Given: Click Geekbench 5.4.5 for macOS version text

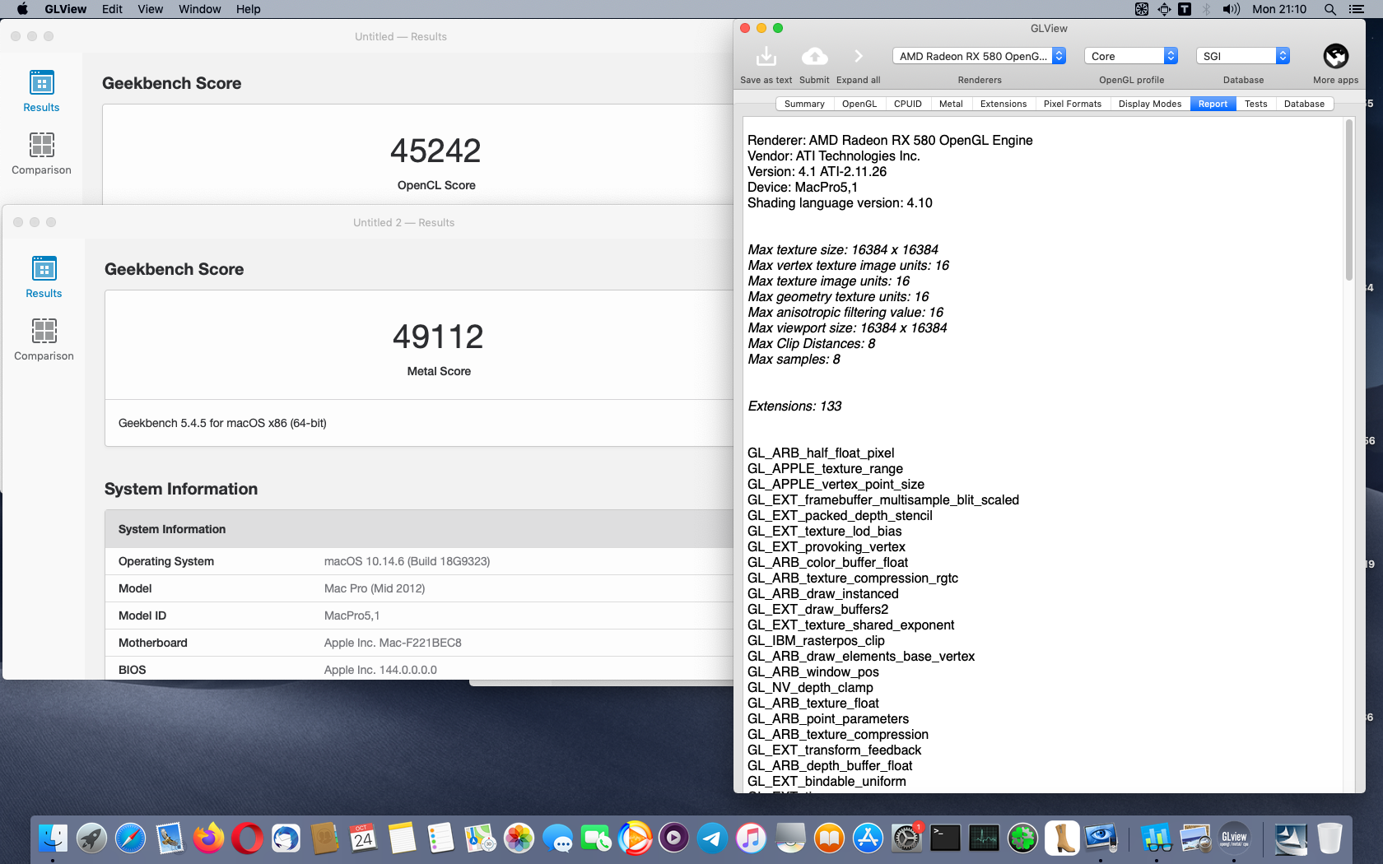Looking at the screenshot, I should (x=222, y=423).
